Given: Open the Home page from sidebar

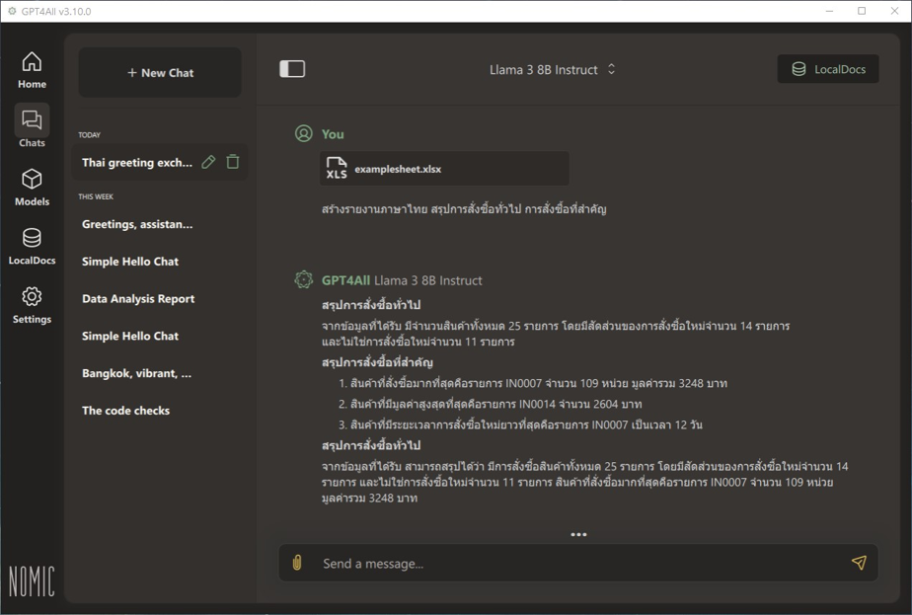Looking at the screenshot, I should [x=32, y=70].
